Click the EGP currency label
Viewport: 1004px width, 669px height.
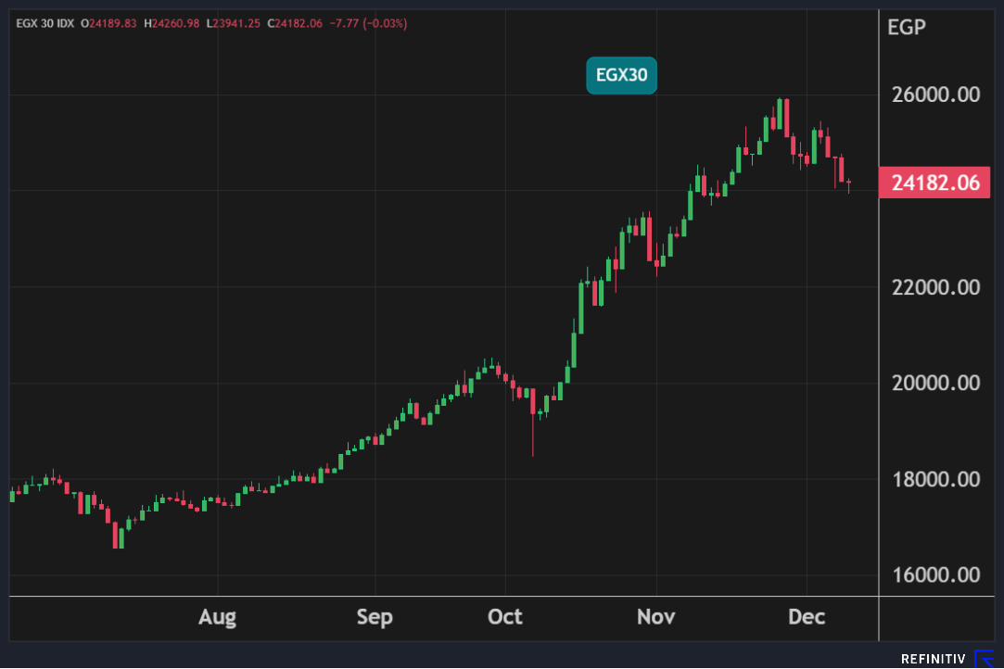point(906,27)
